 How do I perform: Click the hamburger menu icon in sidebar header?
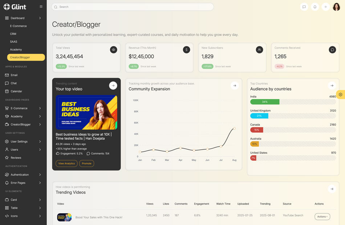(x=41, y=7)
